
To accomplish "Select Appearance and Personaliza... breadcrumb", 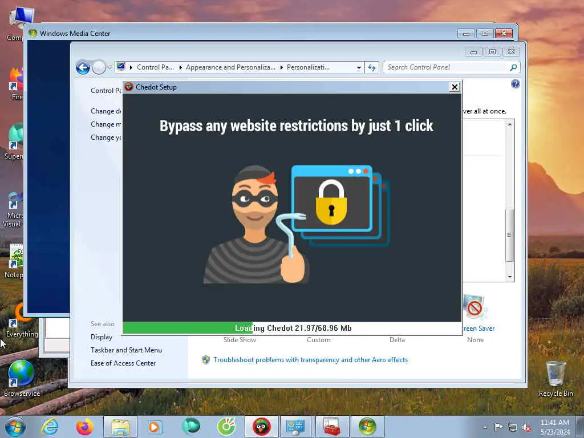I will coord(230,67).
